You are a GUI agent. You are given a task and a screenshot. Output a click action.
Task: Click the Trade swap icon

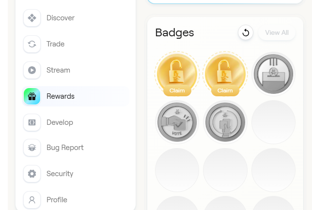coord(32,44)
